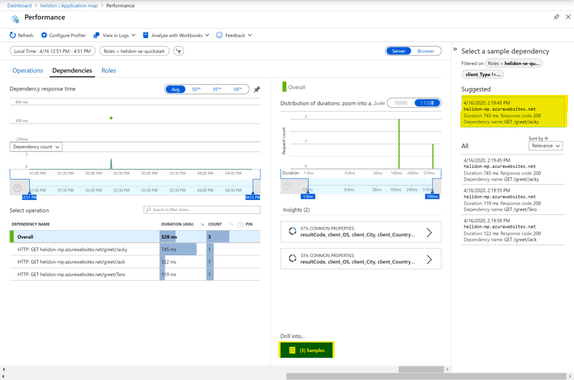
Task: Switch the view toggle to Browser
Action: [425, 51]
